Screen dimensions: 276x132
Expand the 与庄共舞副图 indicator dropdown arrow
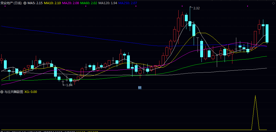[2, 92]
